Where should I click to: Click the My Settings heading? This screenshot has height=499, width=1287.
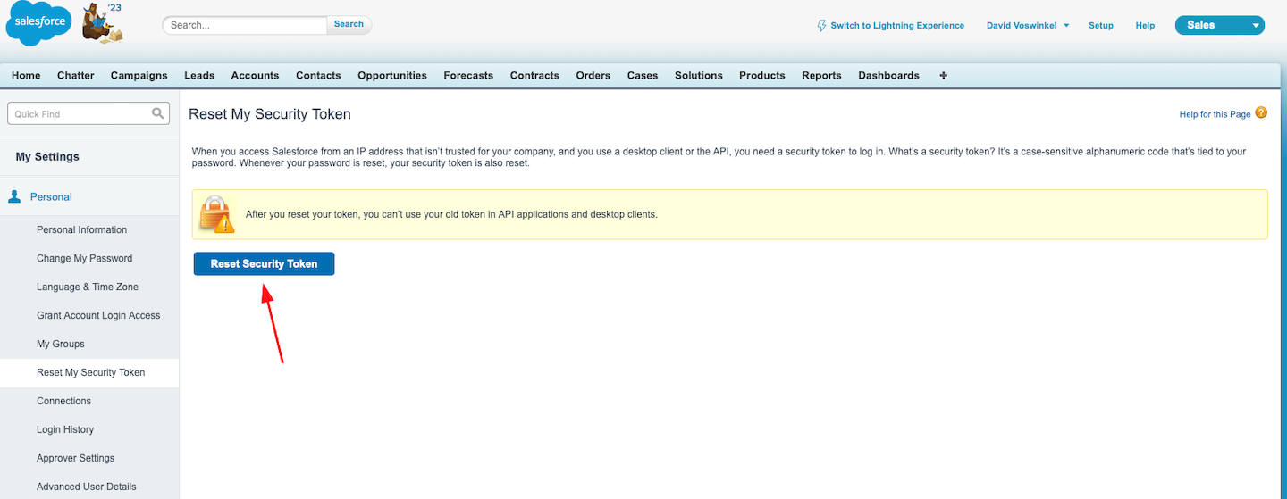47,156
